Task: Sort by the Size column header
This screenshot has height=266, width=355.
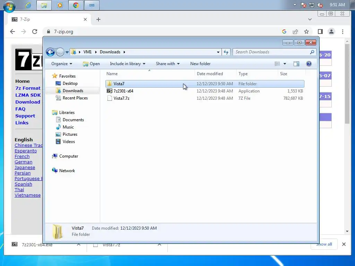Action: click(x=292, y=74)
